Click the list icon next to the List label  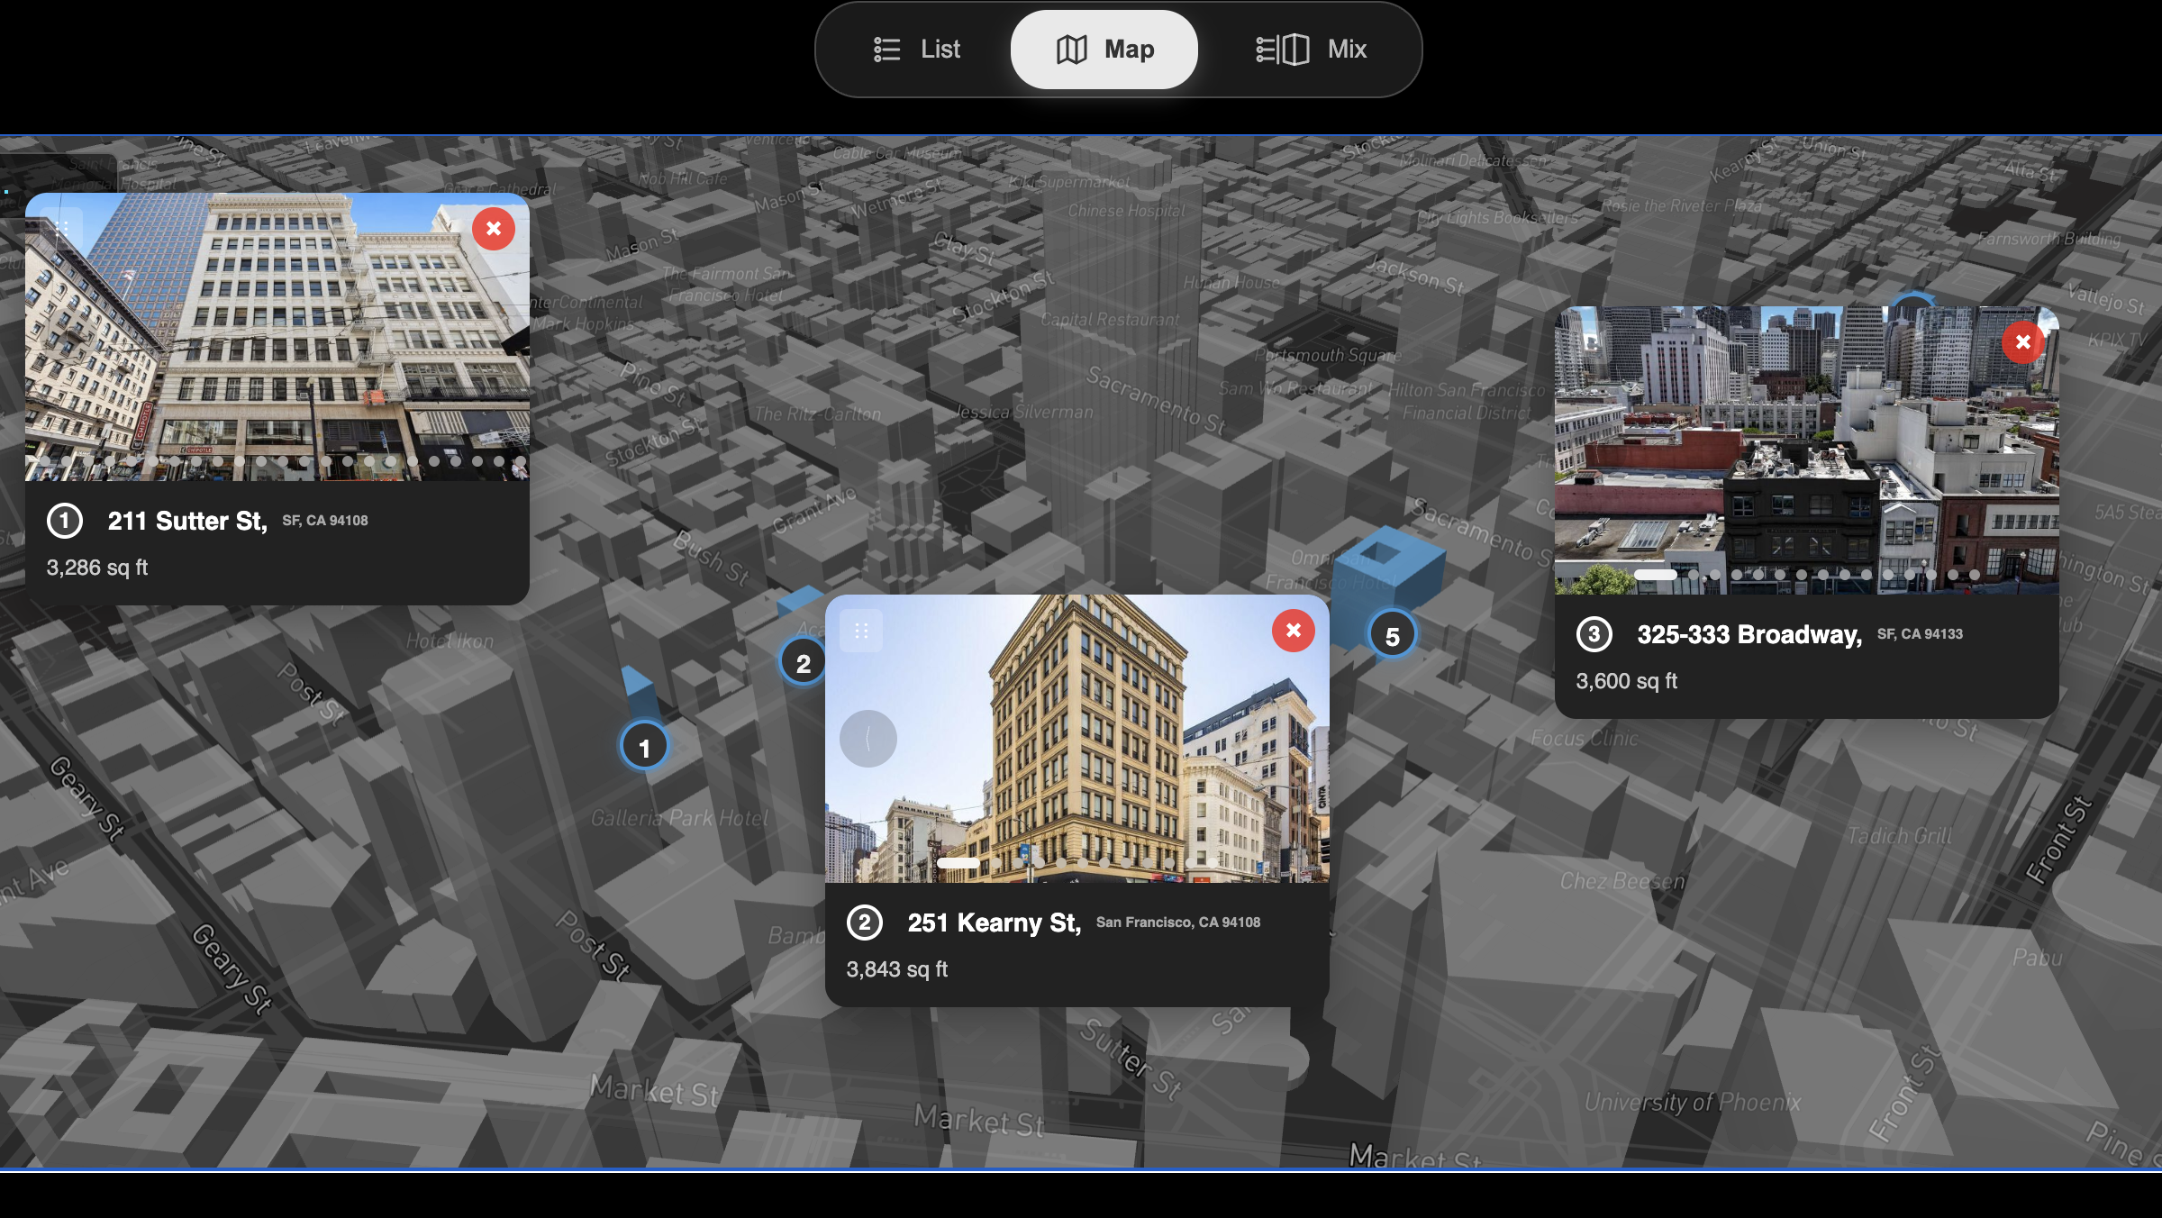click(x=886, y=49)
